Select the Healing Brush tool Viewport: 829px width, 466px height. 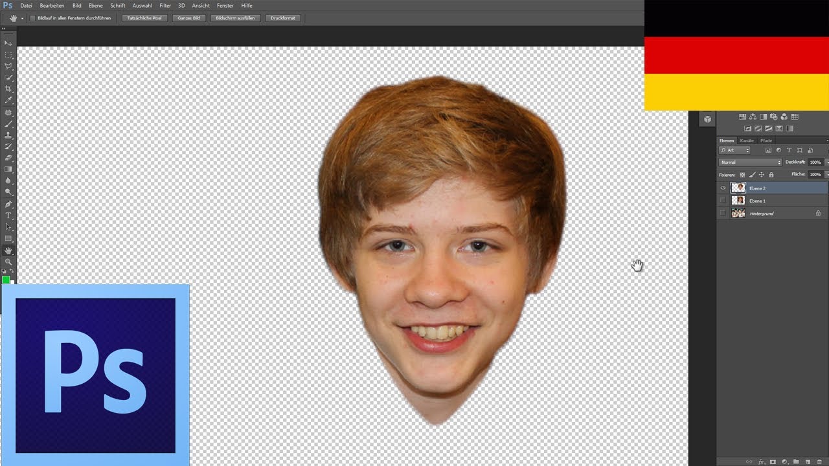(8, 112)
